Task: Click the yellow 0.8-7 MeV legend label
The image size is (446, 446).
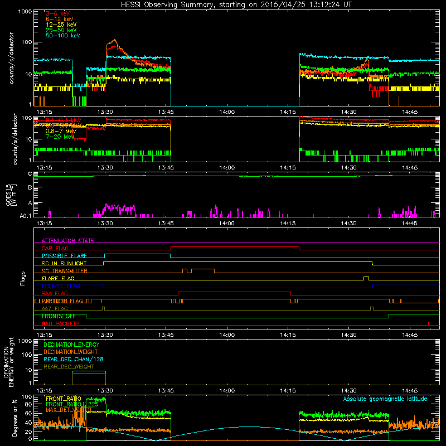Action: (61, 131)
